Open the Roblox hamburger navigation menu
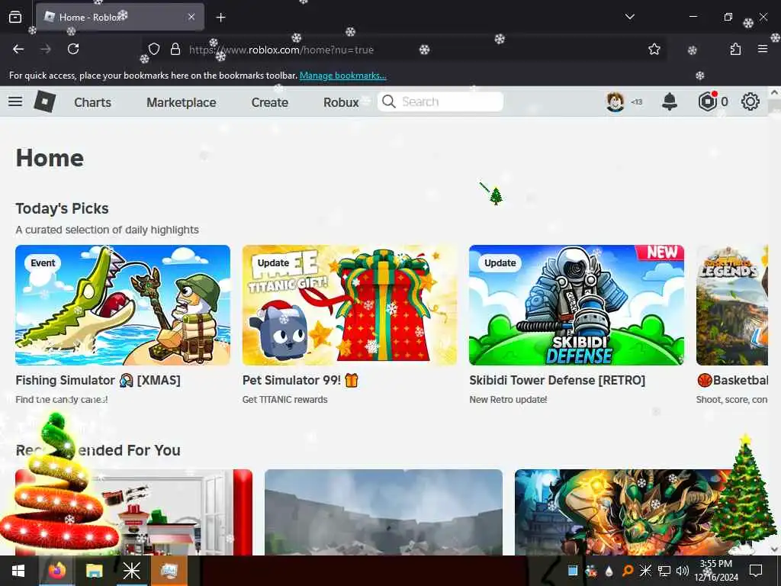781x586 pixels. point(15,101)
